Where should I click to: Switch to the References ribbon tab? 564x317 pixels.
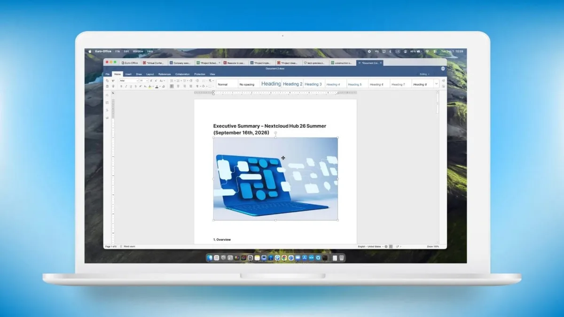click(164, 74)
